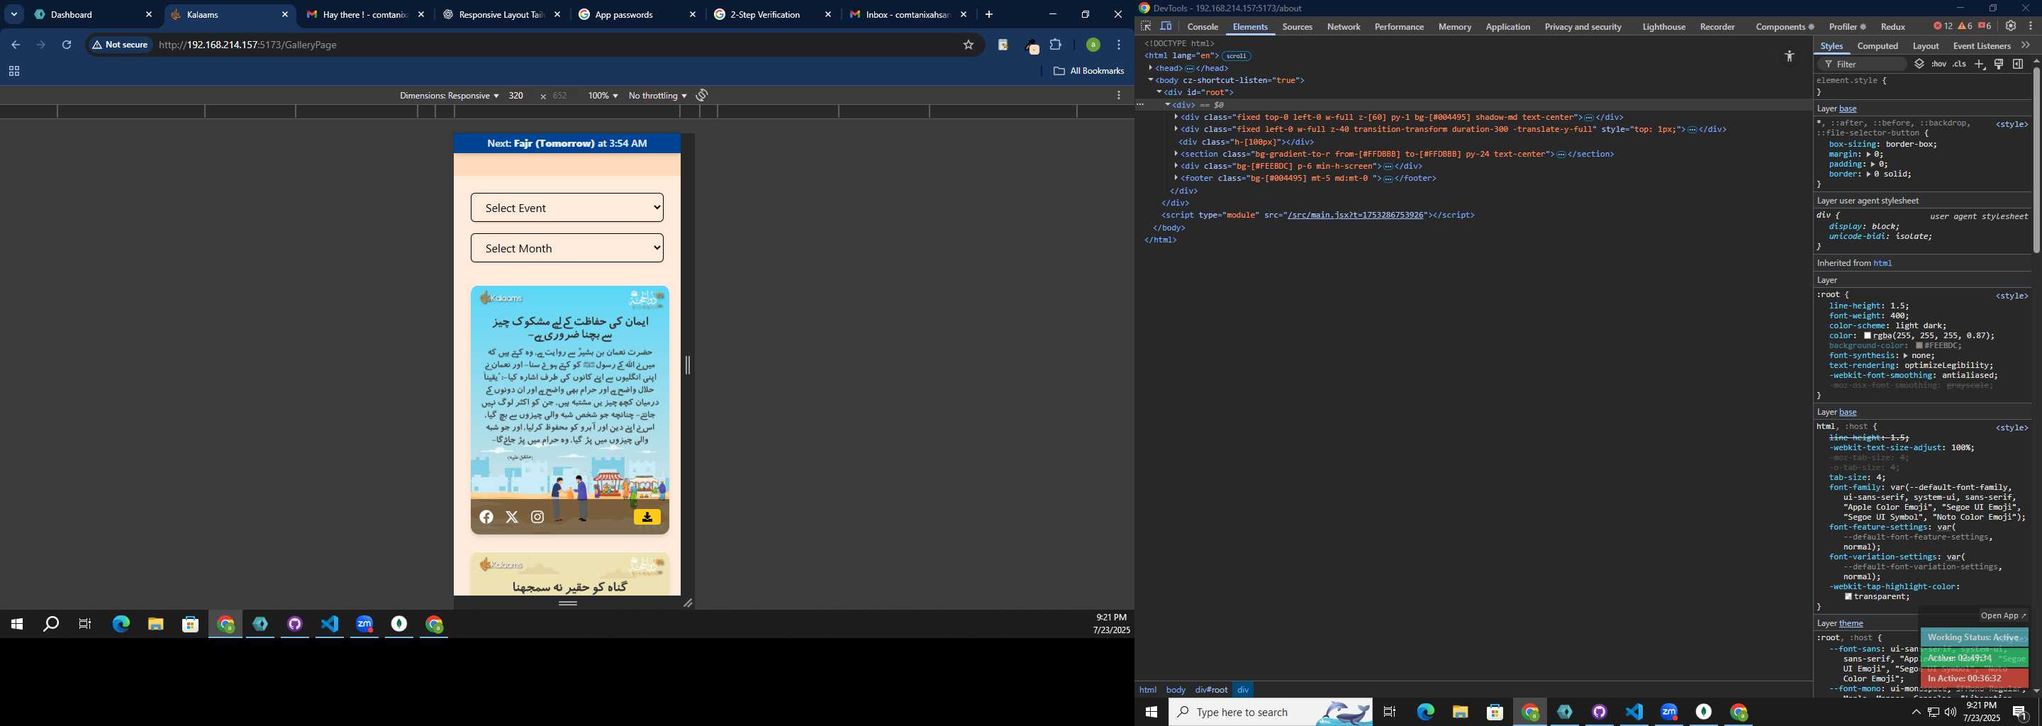The image size is (2042, 726).
Task: Toggle CSS layers view icon in Styles
Action: (x=1919, y=65)
